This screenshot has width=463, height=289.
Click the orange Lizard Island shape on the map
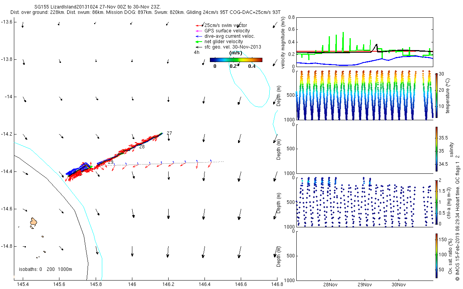coord(34,222)
